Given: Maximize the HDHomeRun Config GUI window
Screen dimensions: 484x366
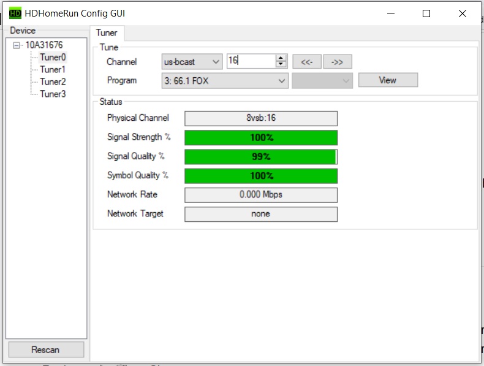Looking at the screenshot, I should pos(426,13).
